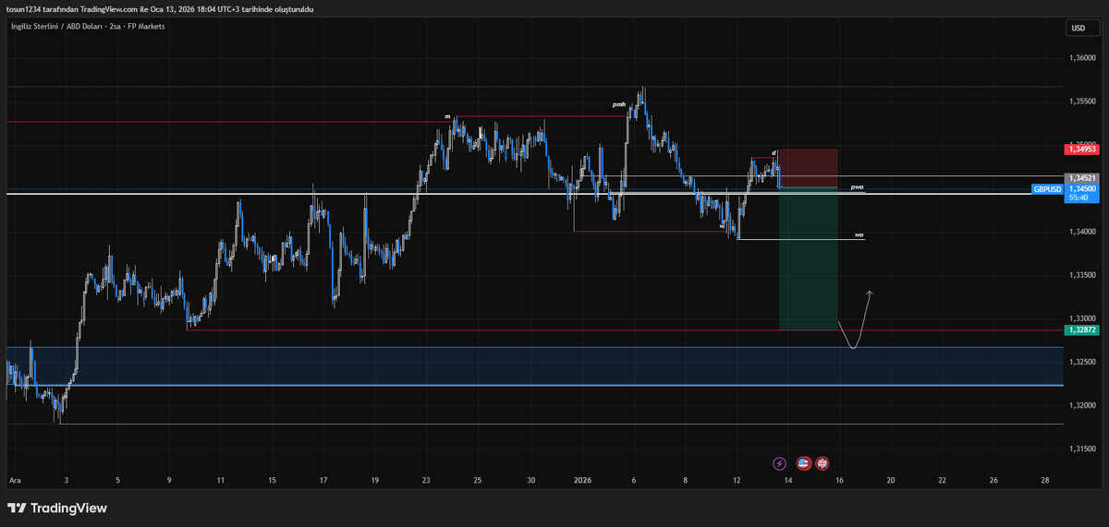Image resolution: width=1109 pixels, height=527 pixels.
Task: Open the US flag economic event marker
Action: click(803, 462)
